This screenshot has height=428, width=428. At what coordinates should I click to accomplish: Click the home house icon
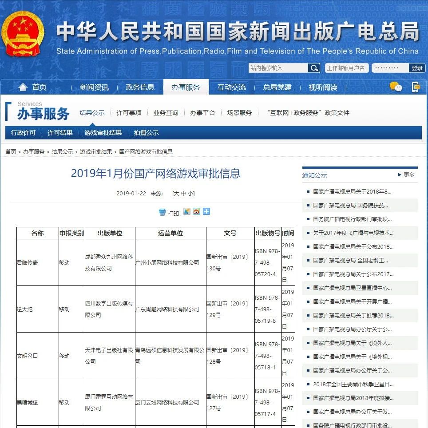[23, 87]
